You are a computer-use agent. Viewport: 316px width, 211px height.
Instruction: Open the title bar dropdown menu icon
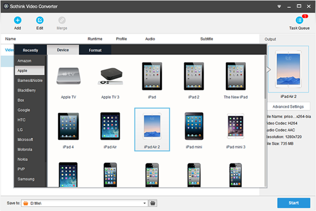tap(279, 6)
